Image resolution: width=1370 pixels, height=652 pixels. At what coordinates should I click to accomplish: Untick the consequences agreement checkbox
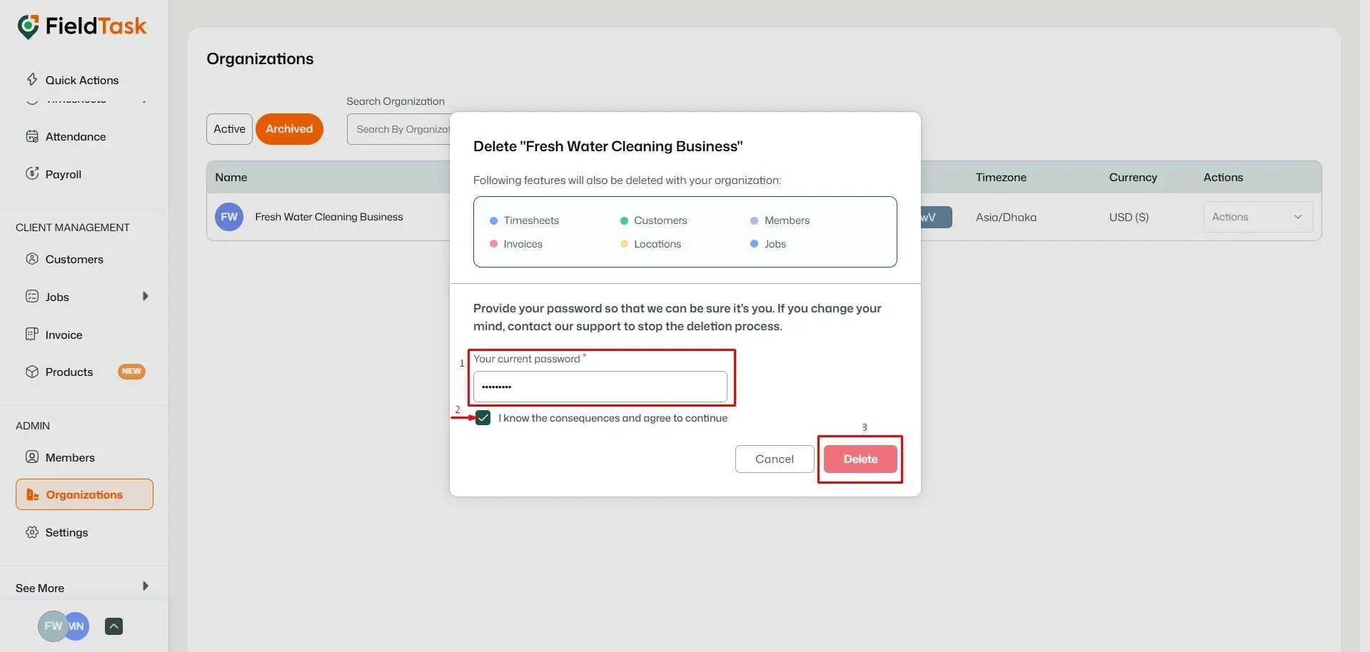point(483,418)
